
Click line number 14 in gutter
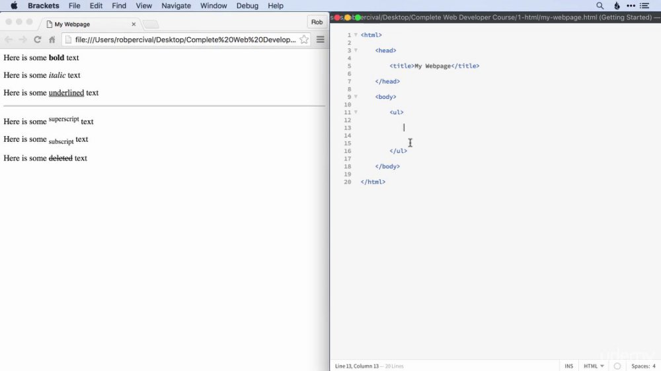[x=348, y=135]
